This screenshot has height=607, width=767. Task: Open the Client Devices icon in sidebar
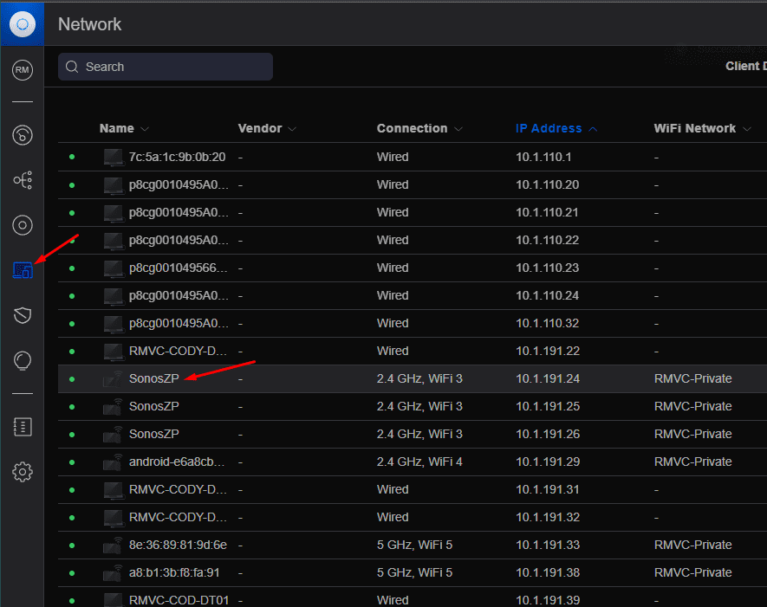click(23, 270)
